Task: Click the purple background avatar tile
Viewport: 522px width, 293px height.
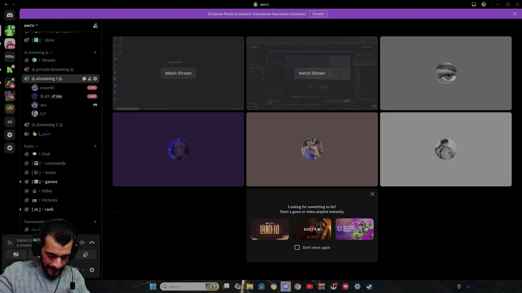Action: click(178, 149)
